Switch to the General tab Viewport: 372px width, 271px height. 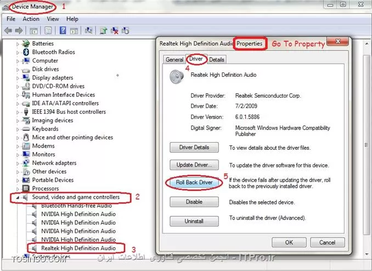click(x=174, y=60)
